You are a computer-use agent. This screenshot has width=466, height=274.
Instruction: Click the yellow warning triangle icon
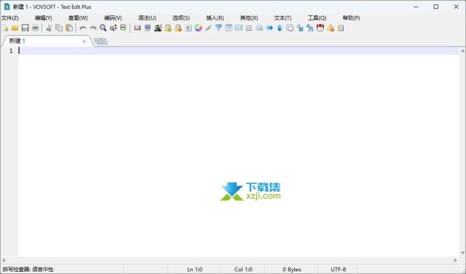(331, 28)
